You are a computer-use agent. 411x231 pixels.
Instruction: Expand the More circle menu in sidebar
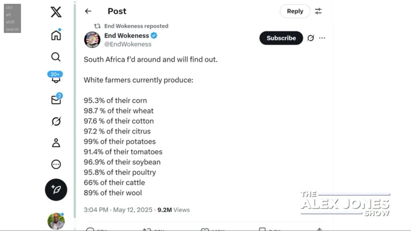pos(56,164)
